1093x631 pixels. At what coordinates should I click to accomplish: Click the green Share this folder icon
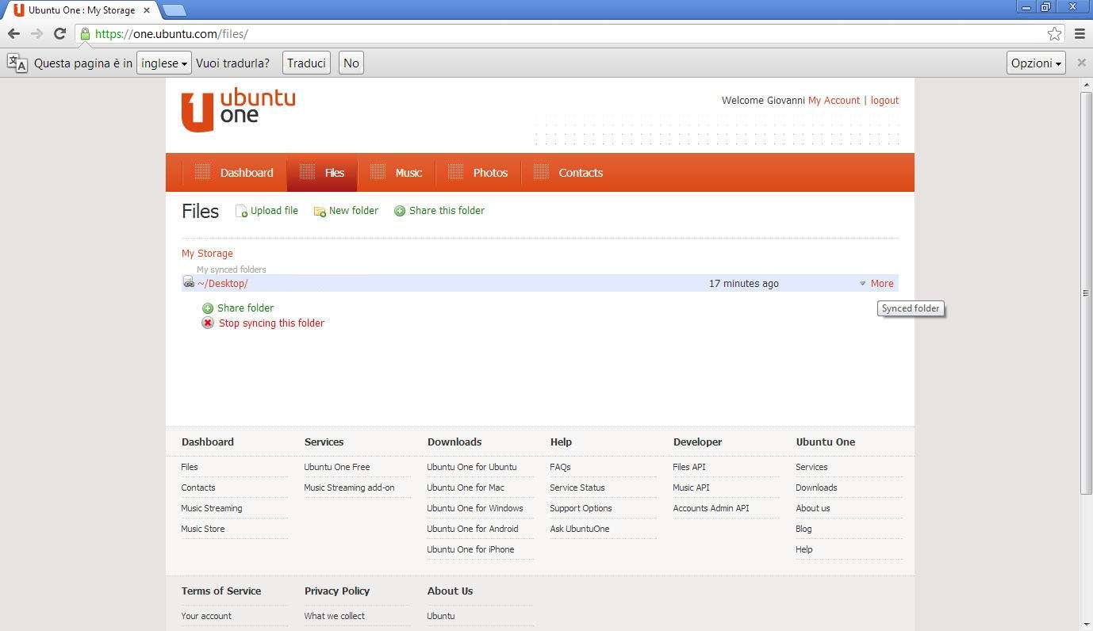pyautogui.click(x=400, y=211)
